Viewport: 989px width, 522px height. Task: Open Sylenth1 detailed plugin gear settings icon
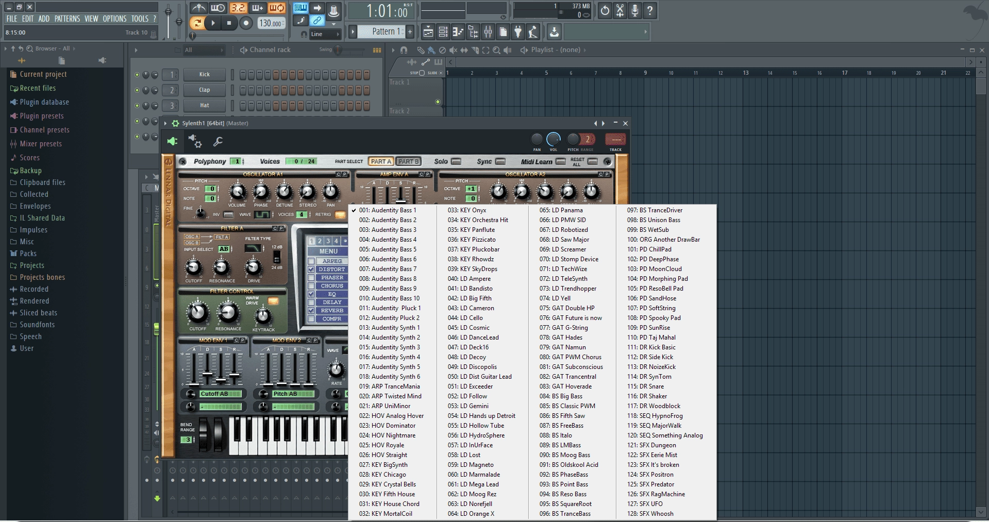point(195,141)
